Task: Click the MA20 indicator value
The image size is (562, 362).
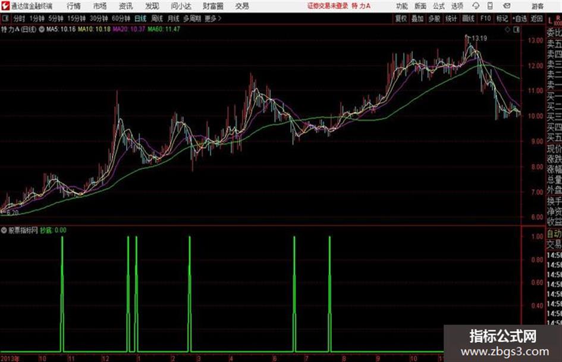Action: pyautogui.click(x=129, y=29)
